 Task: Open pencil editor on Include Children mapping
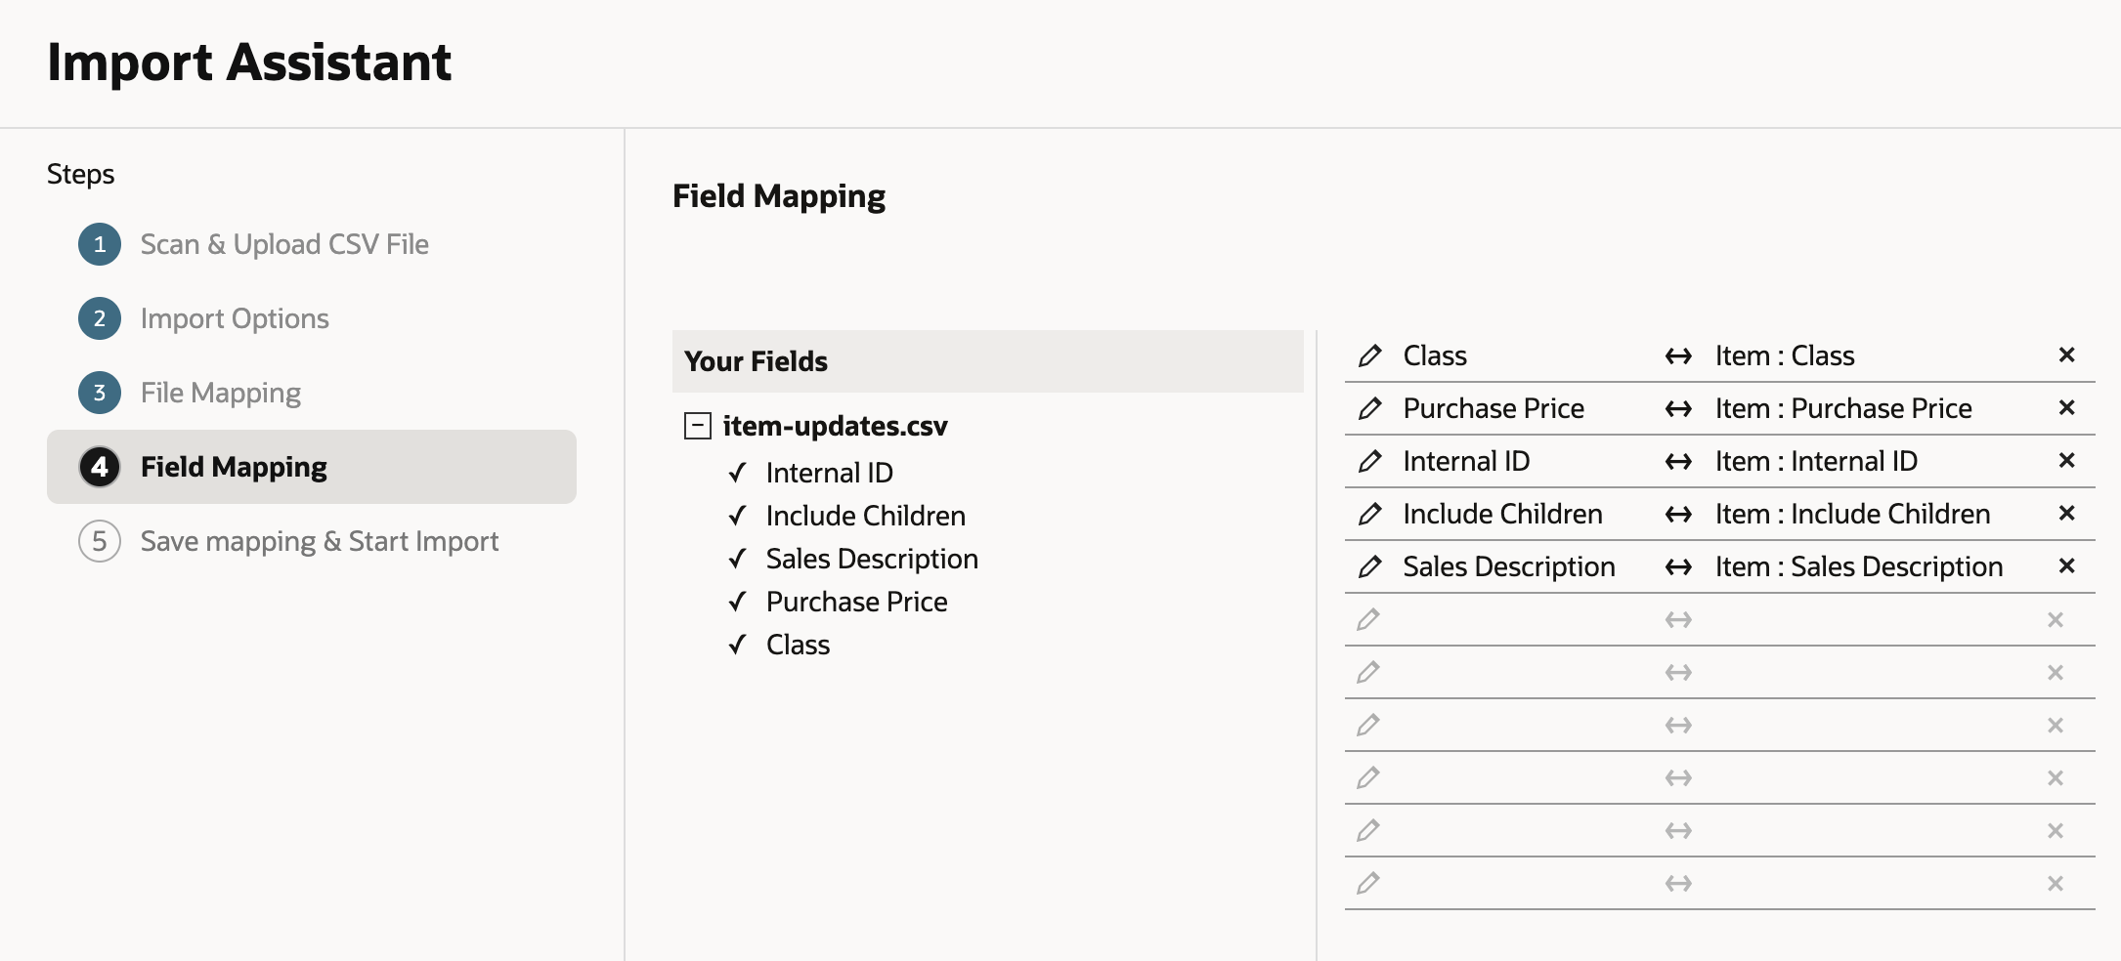(x=1369, y=514)
